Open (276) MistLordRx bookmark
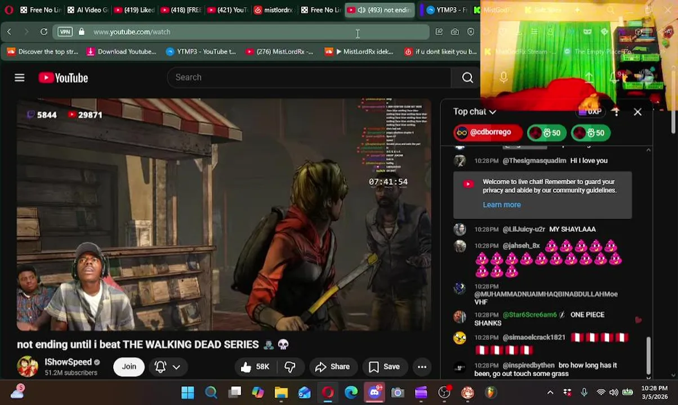Viewport: 678px width, 405px height. click(x=279, y=52)
